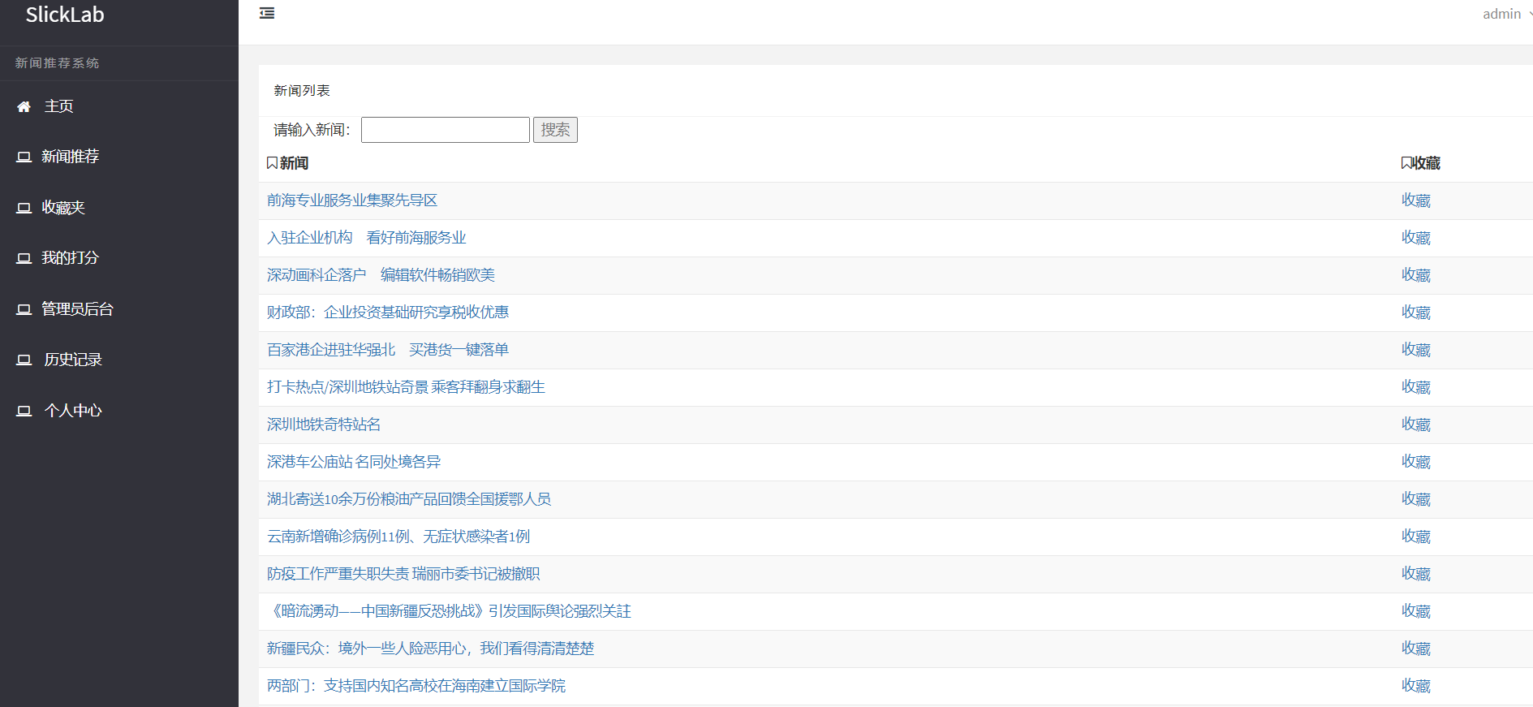The image size is (1533, 707).
Task: Open news 财政部:企业投资基础研究享税收优惠
Action: pos(388,313)
